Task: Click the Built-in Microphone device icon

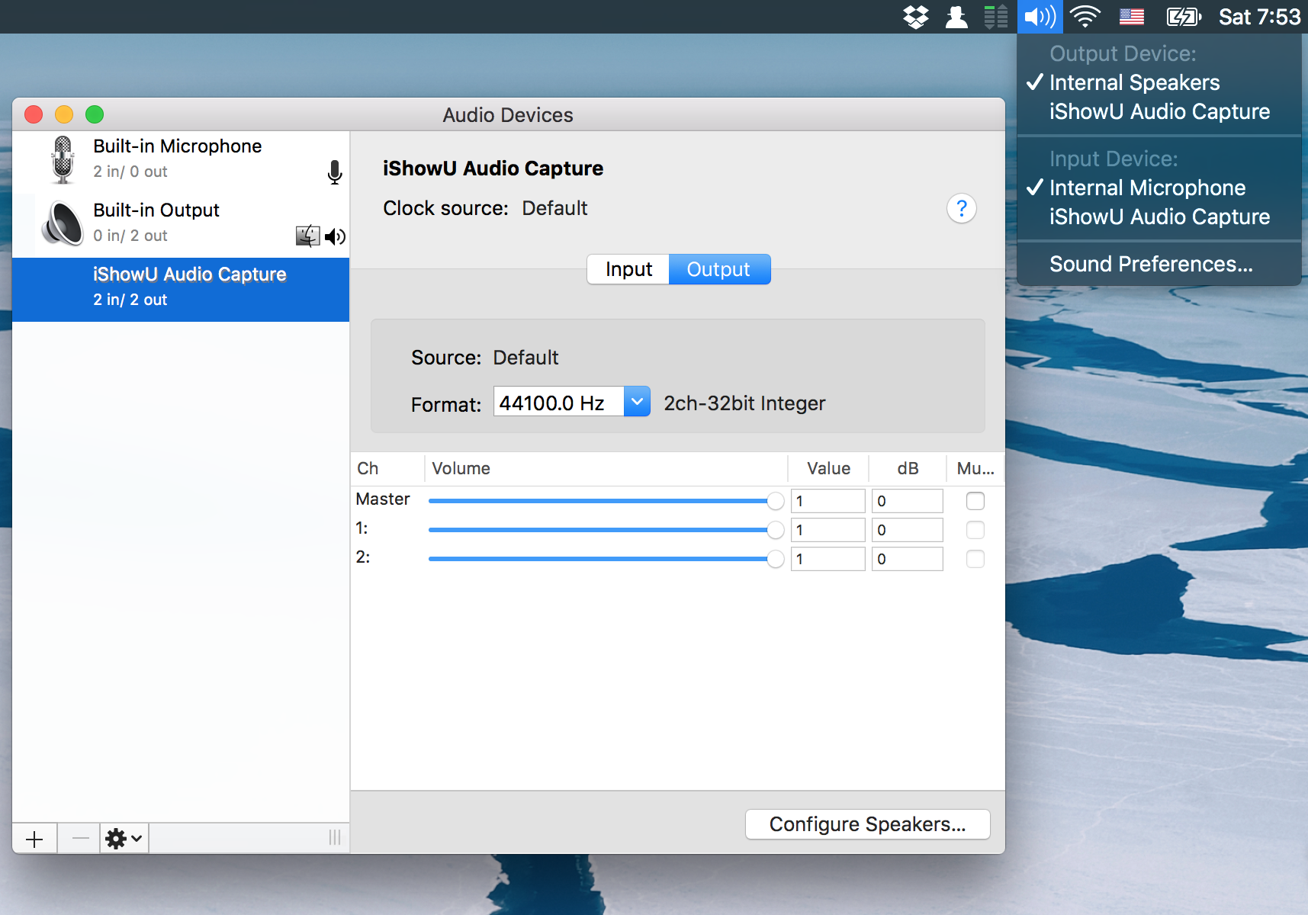Action: 63,160
